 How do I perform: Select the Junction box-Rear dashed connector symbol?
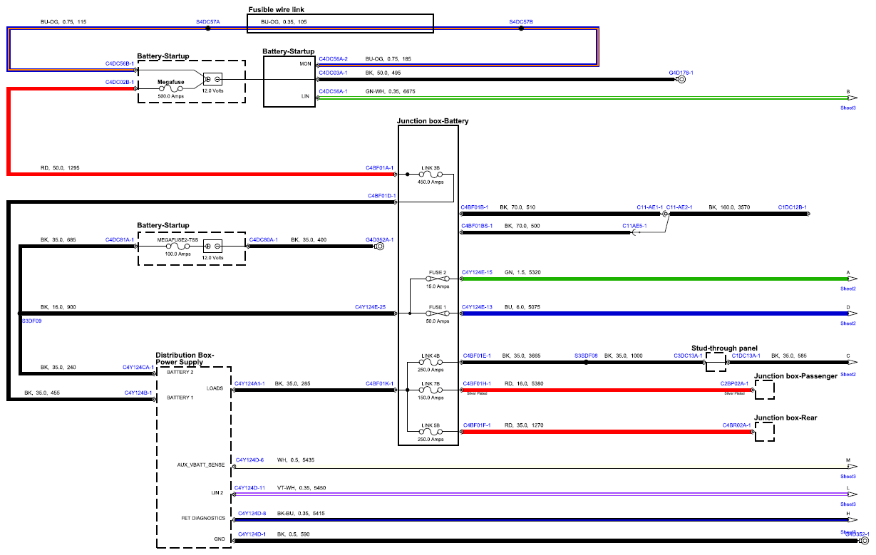click(x=764, y=432)
